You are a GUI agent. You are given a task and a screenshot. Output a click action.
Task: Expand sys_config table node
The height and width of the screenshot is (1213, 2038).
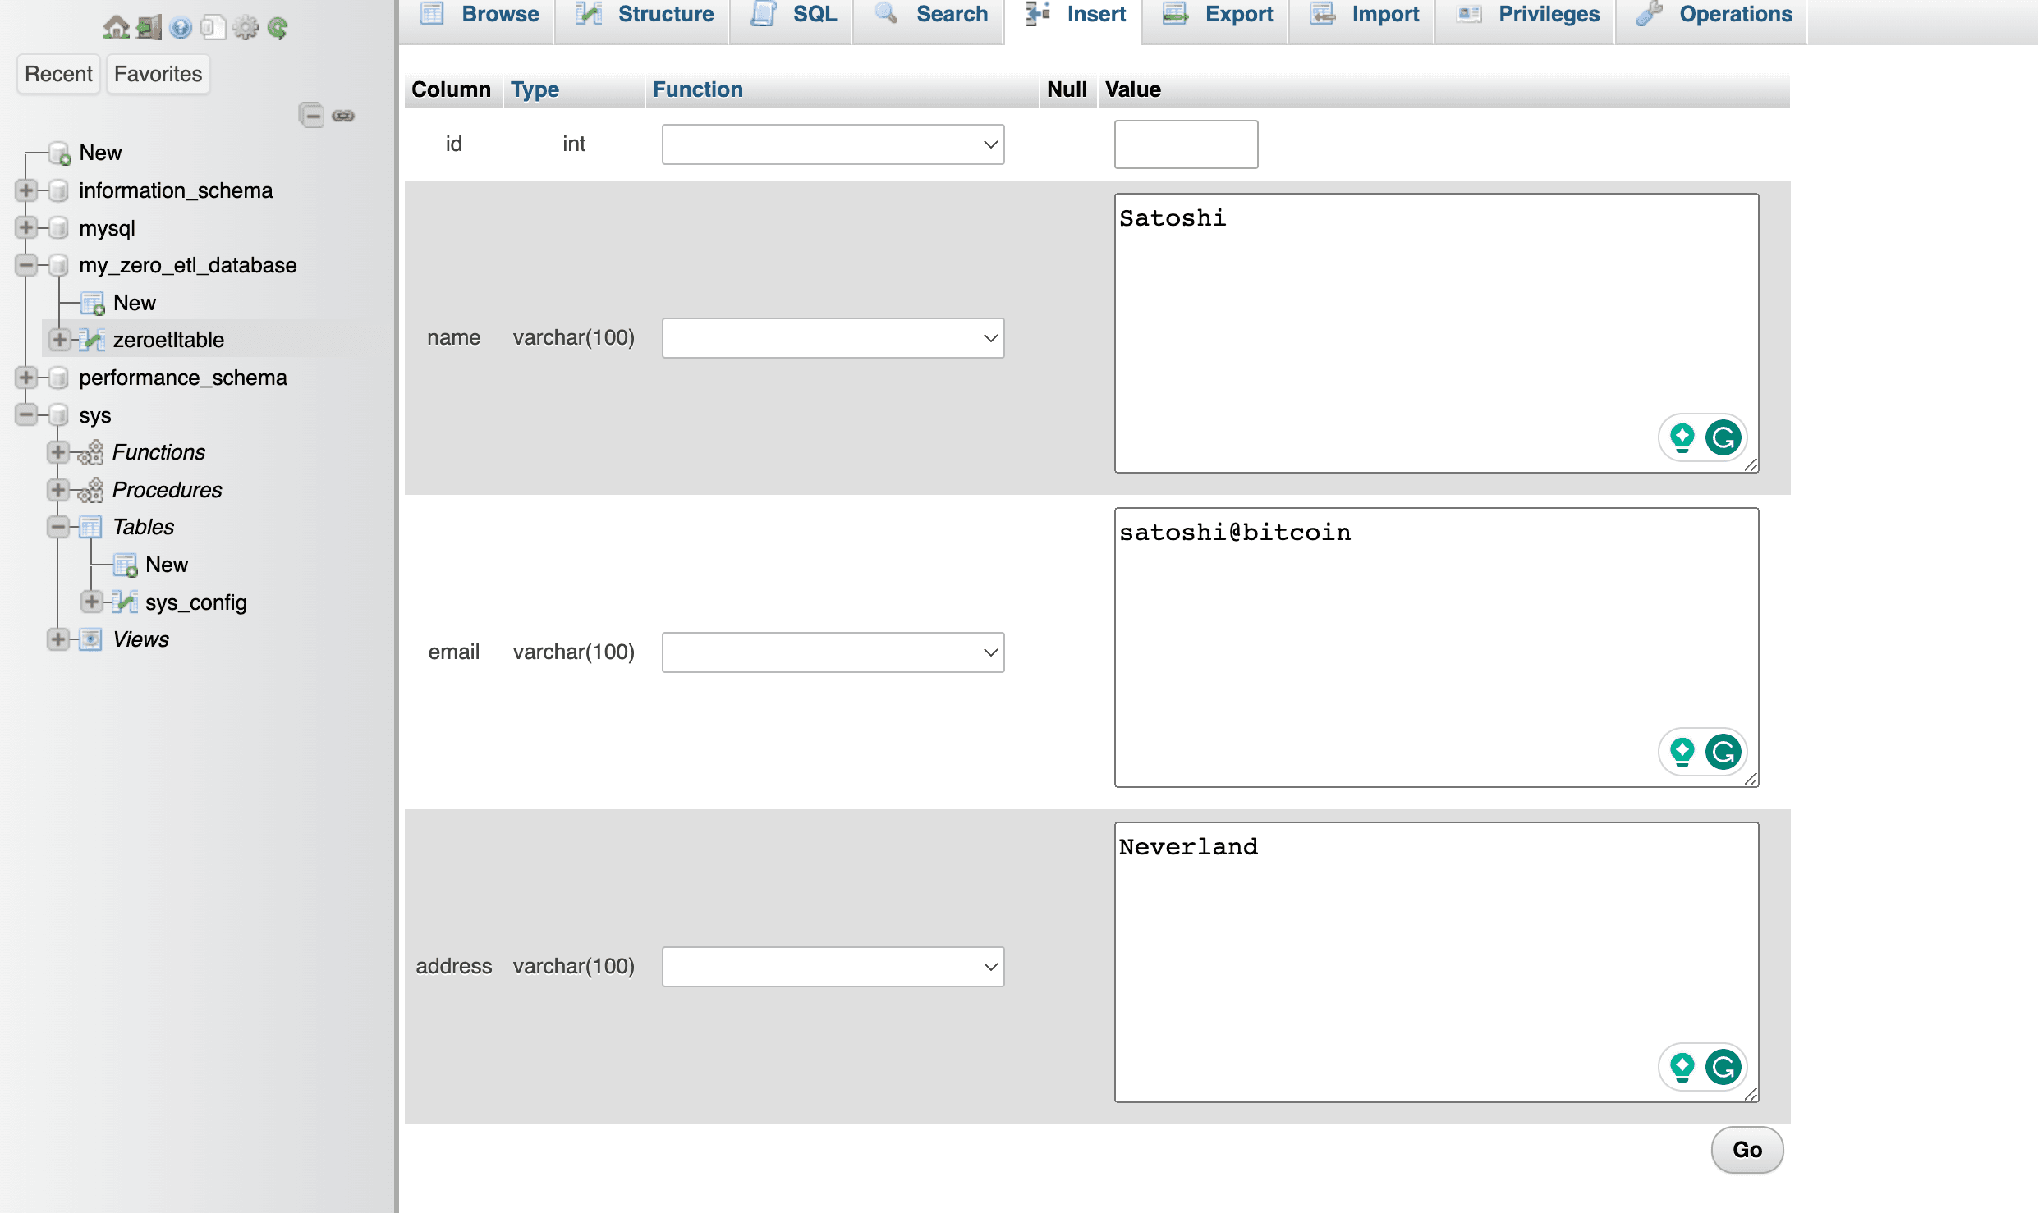coord(91,602)
